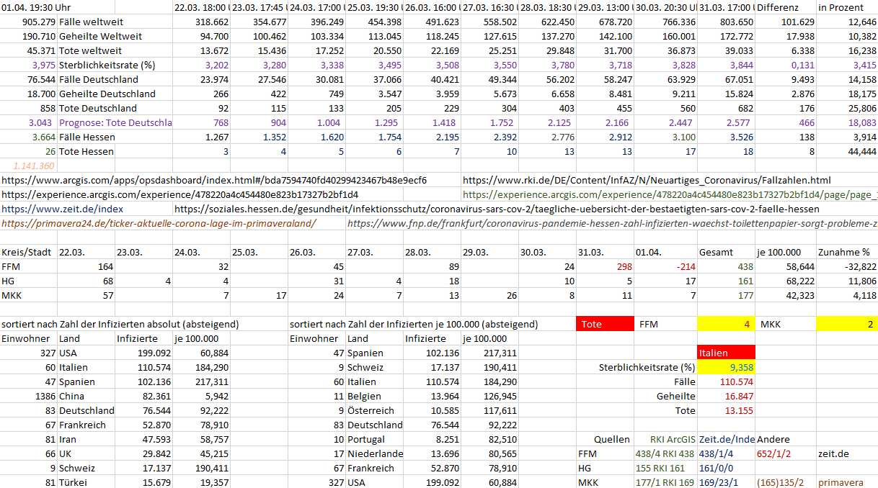Viewport: 878px width, 488px height.
Task: Select the '155 RKI 161' cell
Action: [x=661, y=468]
